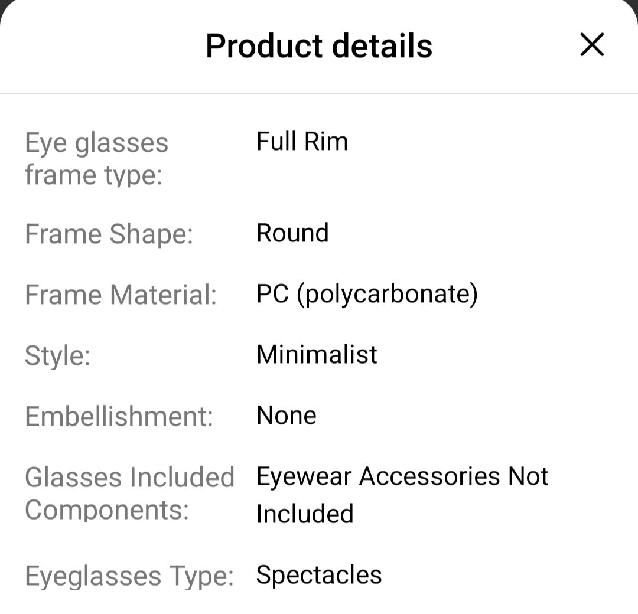
Task: Select the Full Rim value text
Action: (301, 142)
